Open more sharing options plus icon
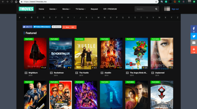 (x=194, y=50)
